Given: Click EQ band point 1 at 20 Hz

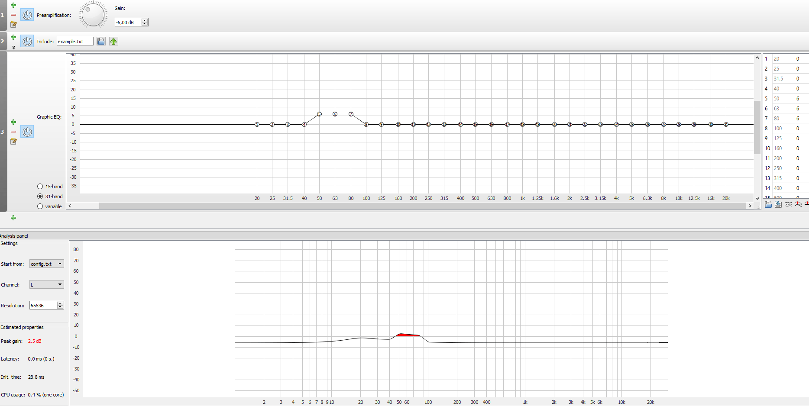Looking at the screenshot, I should 257,125.
